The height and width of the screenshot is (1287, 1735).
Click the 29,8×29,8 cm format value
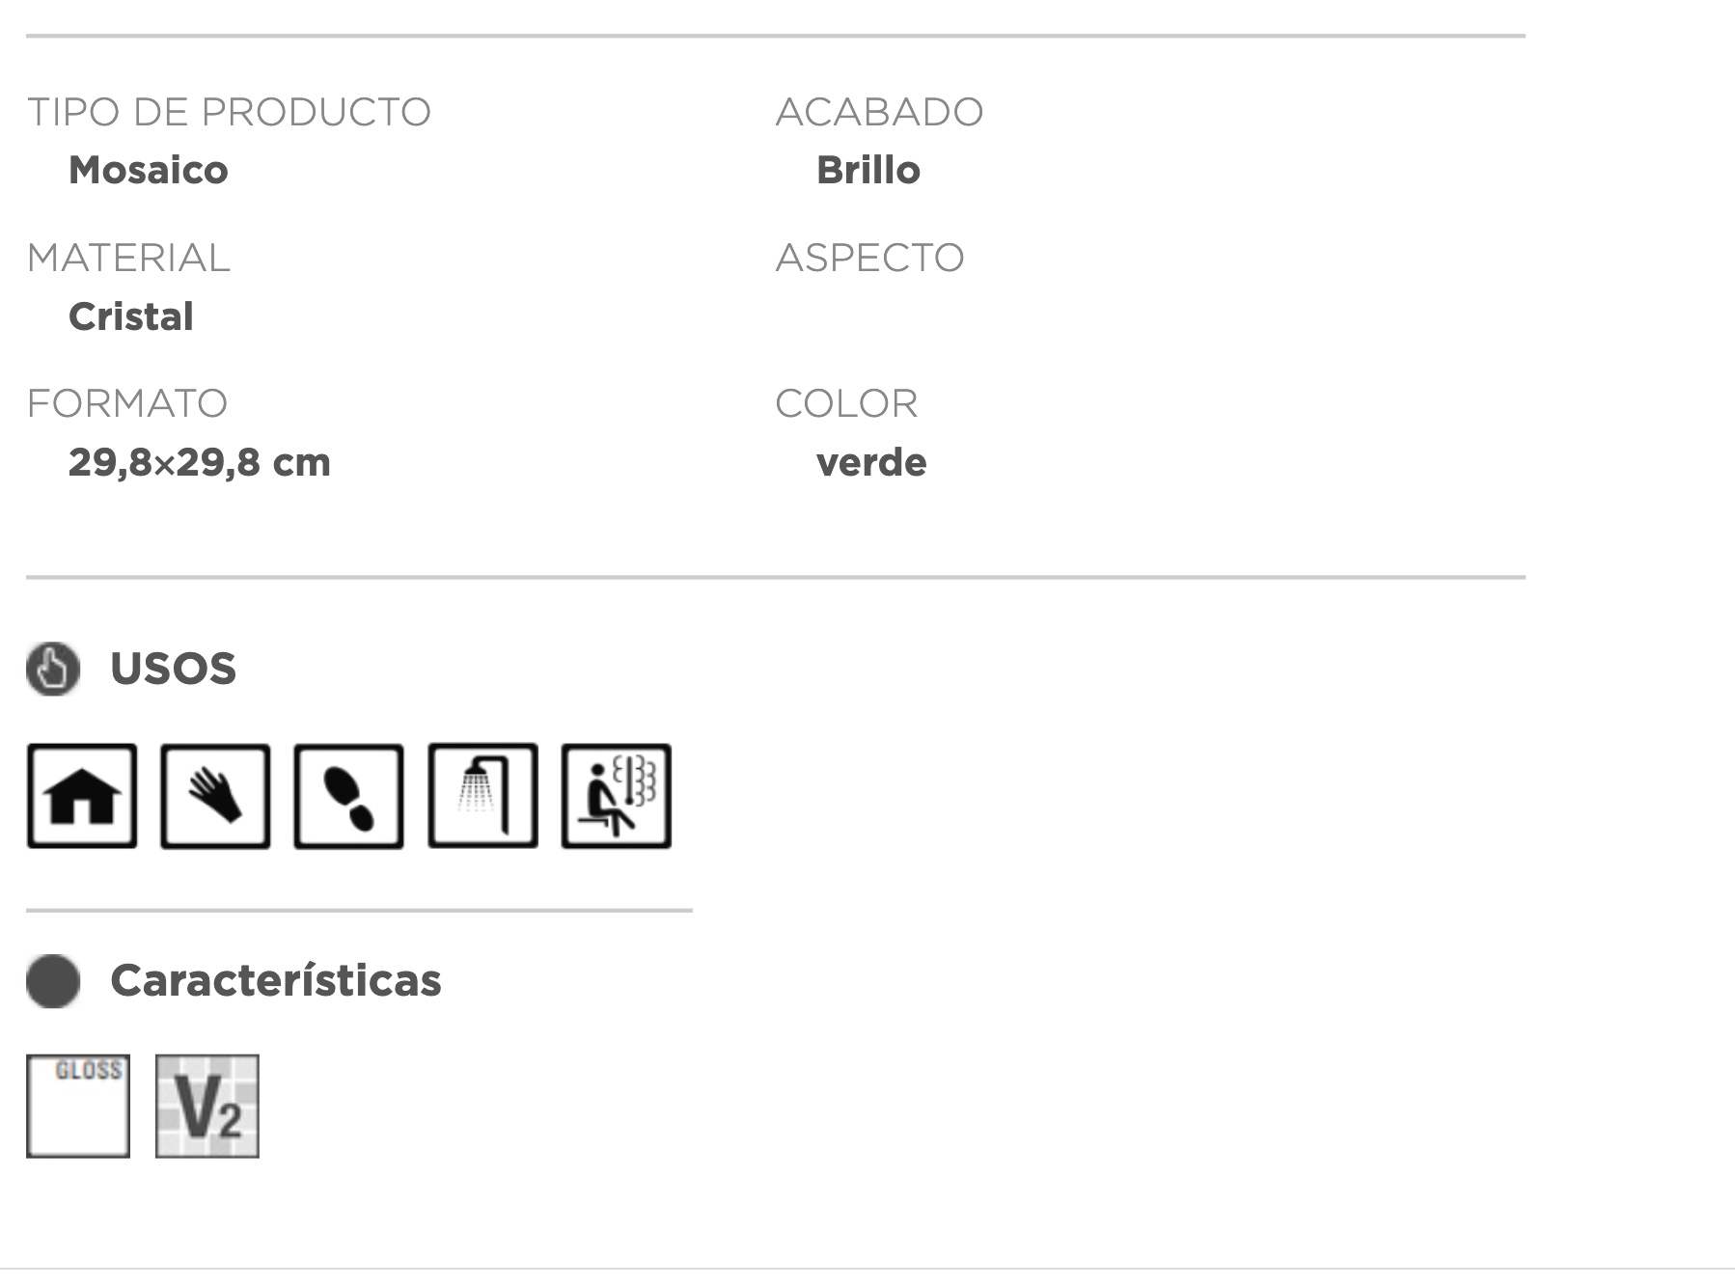pyautogui.click(x=200, y=462)
